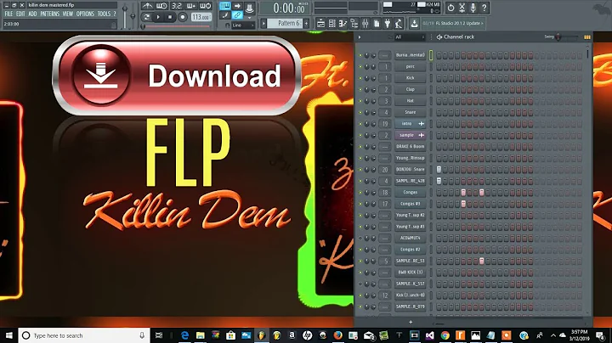Click the play button in transport
This screenshot has height=343, width=612.
click(158, 17)
